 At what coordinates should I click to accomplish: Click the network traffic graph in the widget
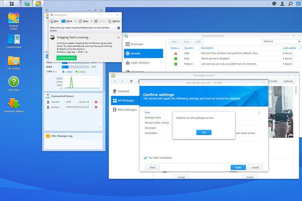click(82, 82)
